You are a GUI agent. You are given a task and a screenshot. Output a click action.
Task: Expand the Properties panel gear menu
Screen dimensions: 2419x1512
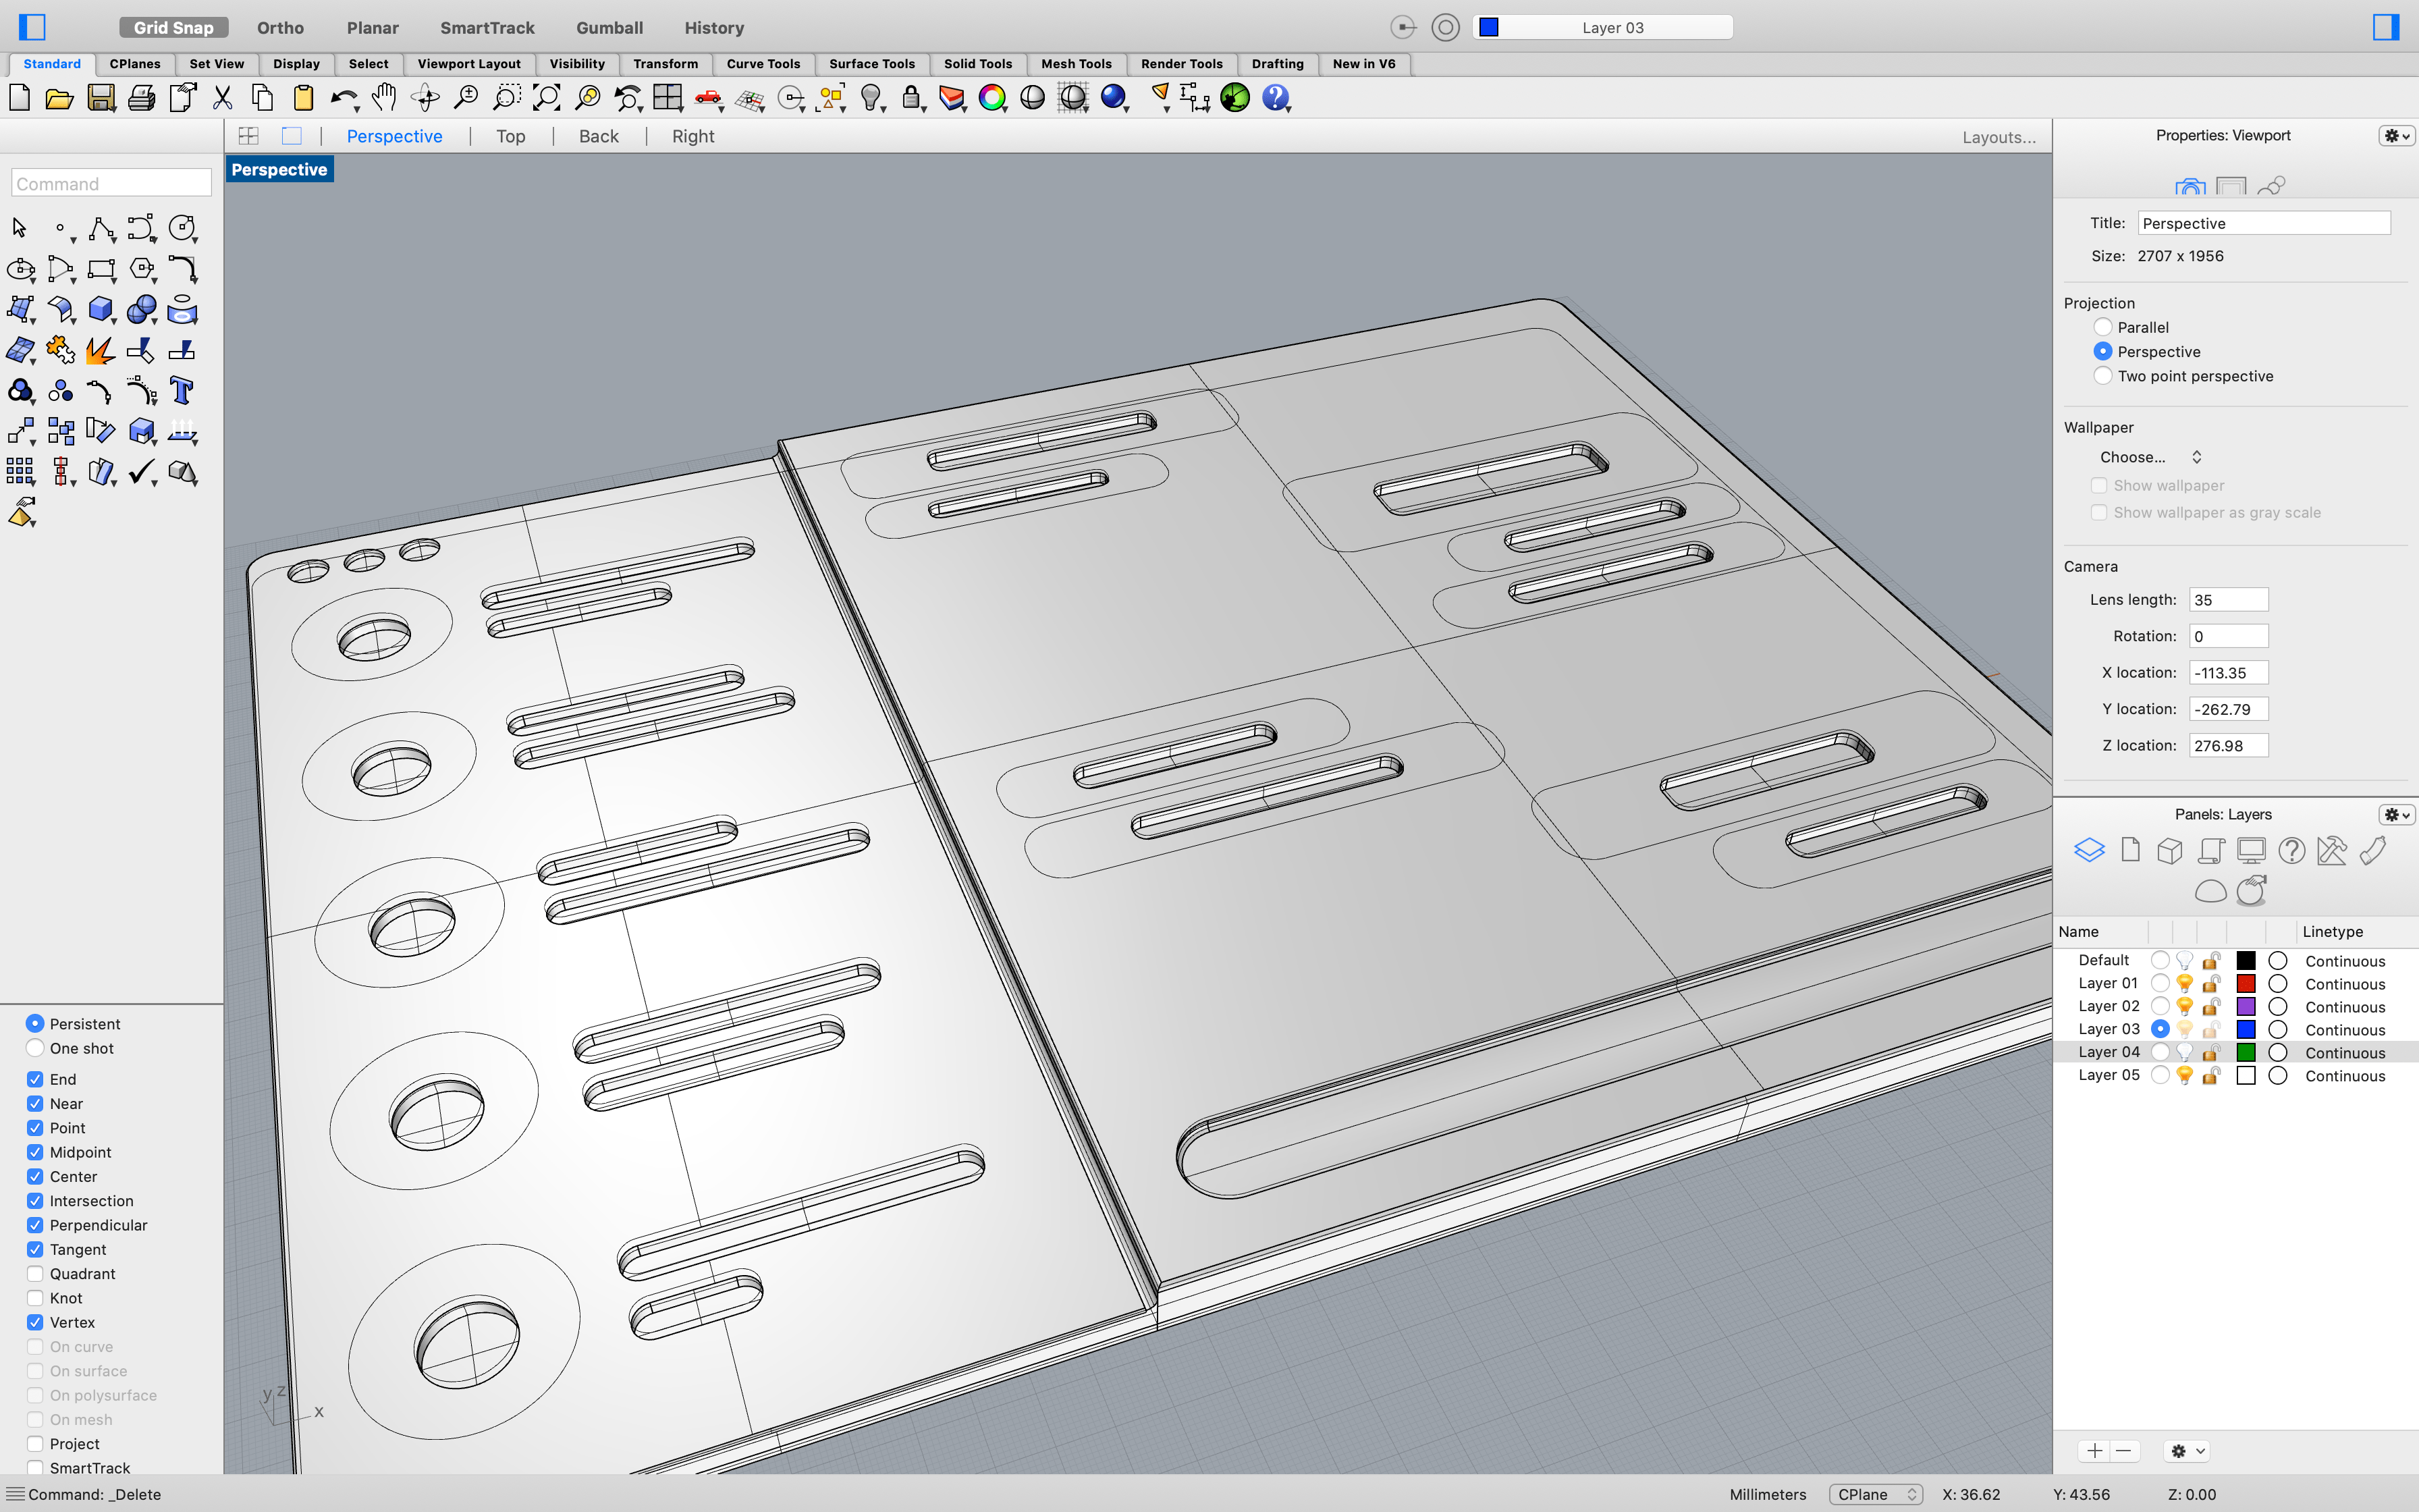[x=2396, y=135]
